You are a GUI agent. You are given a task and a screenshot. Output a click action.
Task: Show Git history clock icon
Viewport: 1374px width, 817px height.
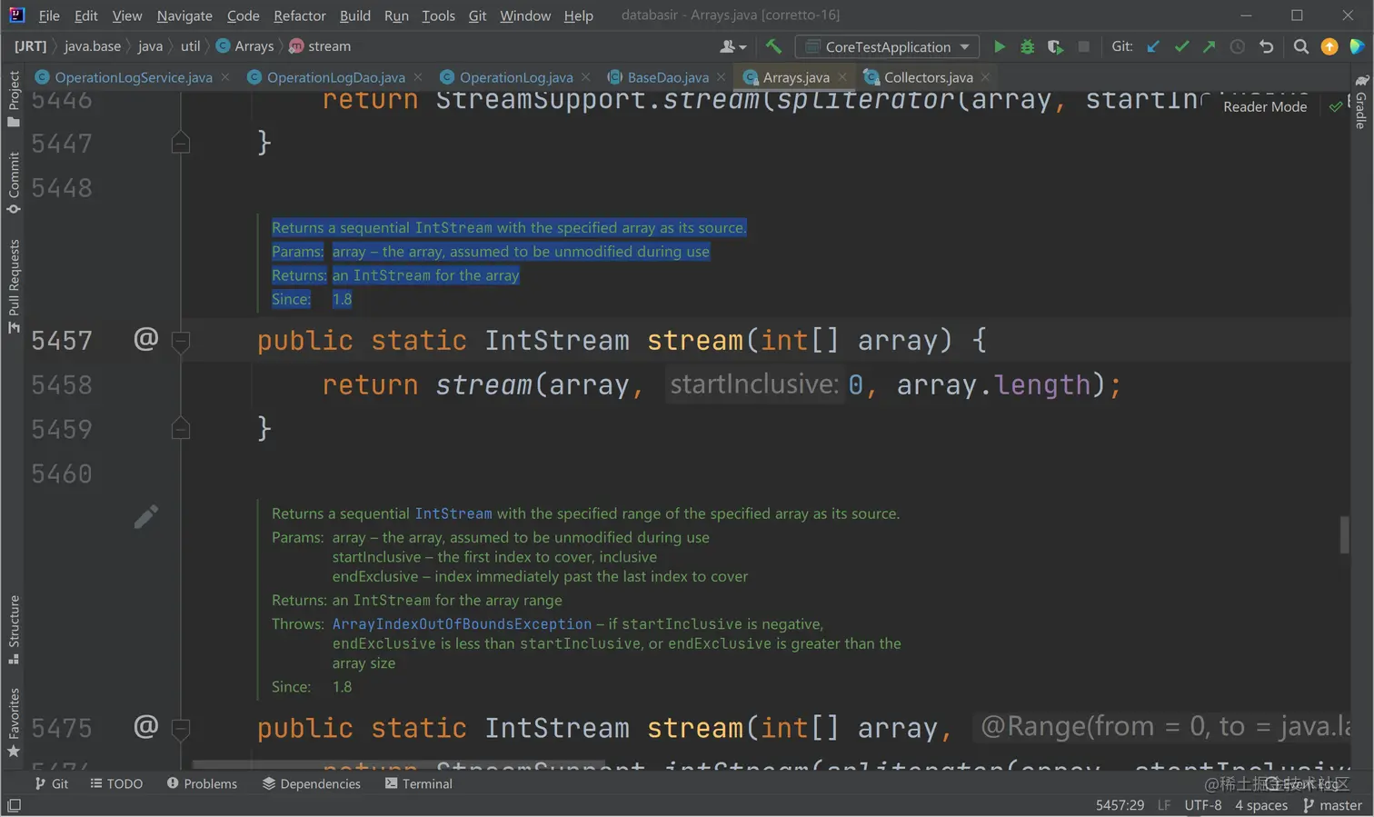point(1237,46)
